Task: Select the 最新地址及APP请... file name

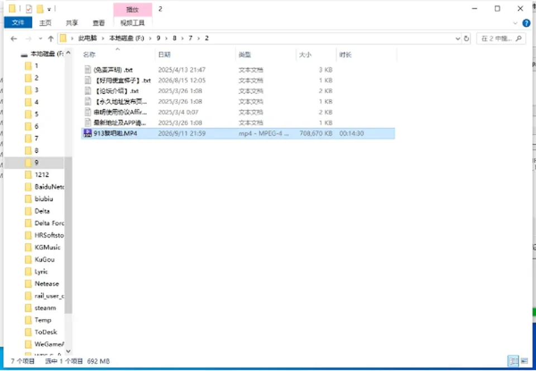Action: pyautogui.click(x=119, y=123)
